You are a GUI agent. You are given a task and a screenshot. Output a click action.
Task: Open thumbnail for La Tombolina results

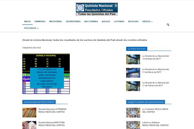(x=133, y=113)
